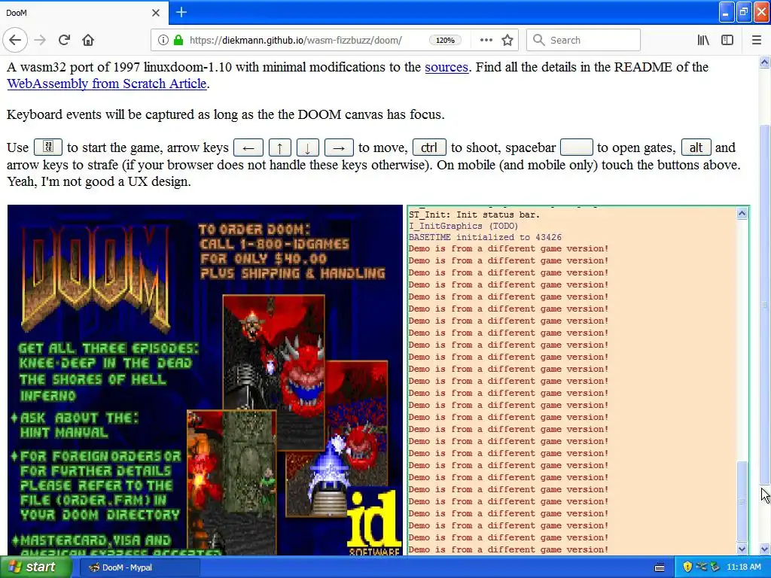Click the 'ST_Init: Init status bar.' log line
The image size is (771, 578).
point(474,214)
